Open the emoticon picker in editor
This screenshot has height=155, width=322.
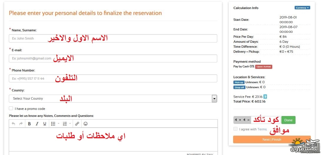[x=86, y=124]
